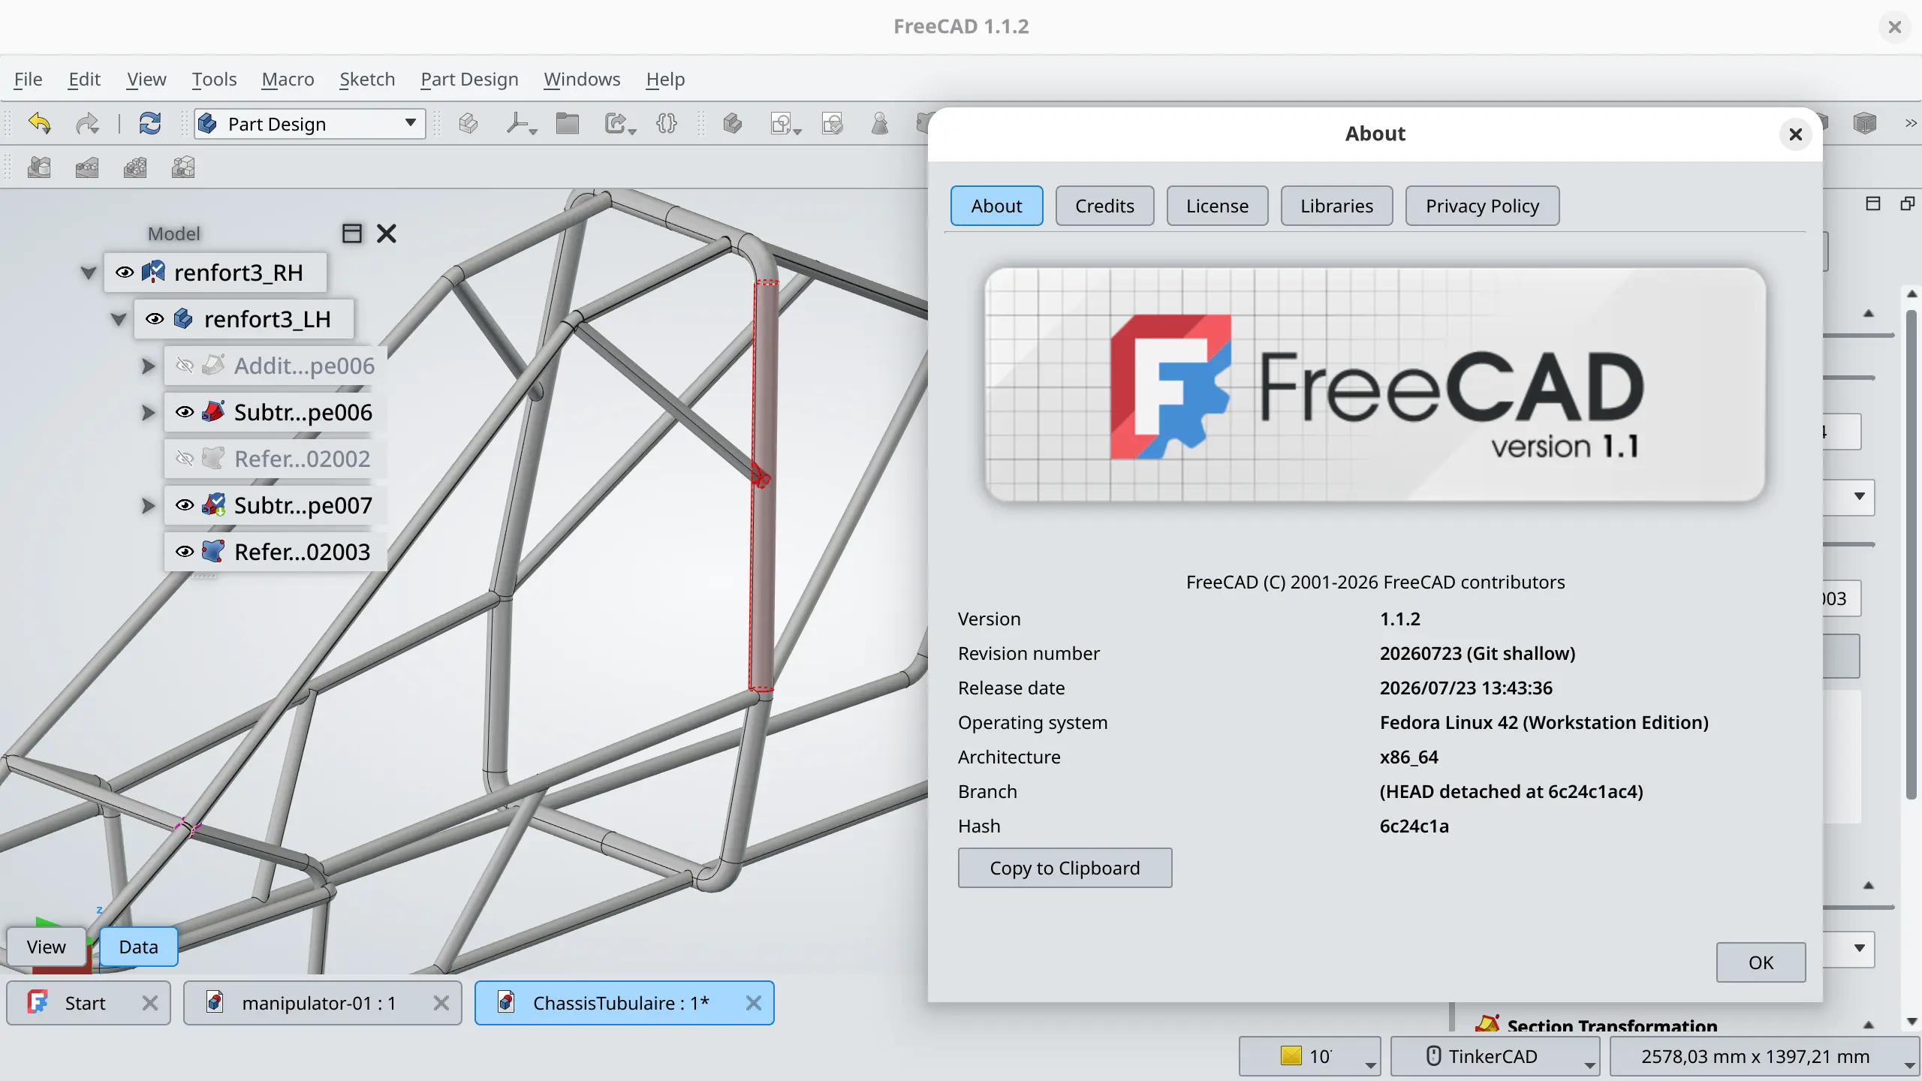Click the curly braces VarSet icon

click(x=667, y=123)
